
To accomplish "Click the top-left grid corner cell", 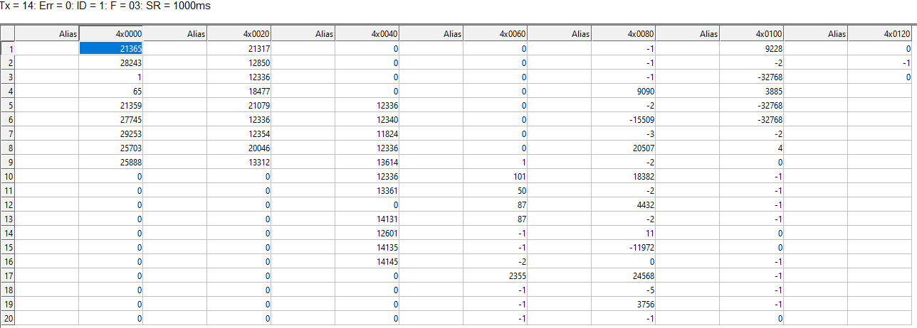I will (8, 33).
